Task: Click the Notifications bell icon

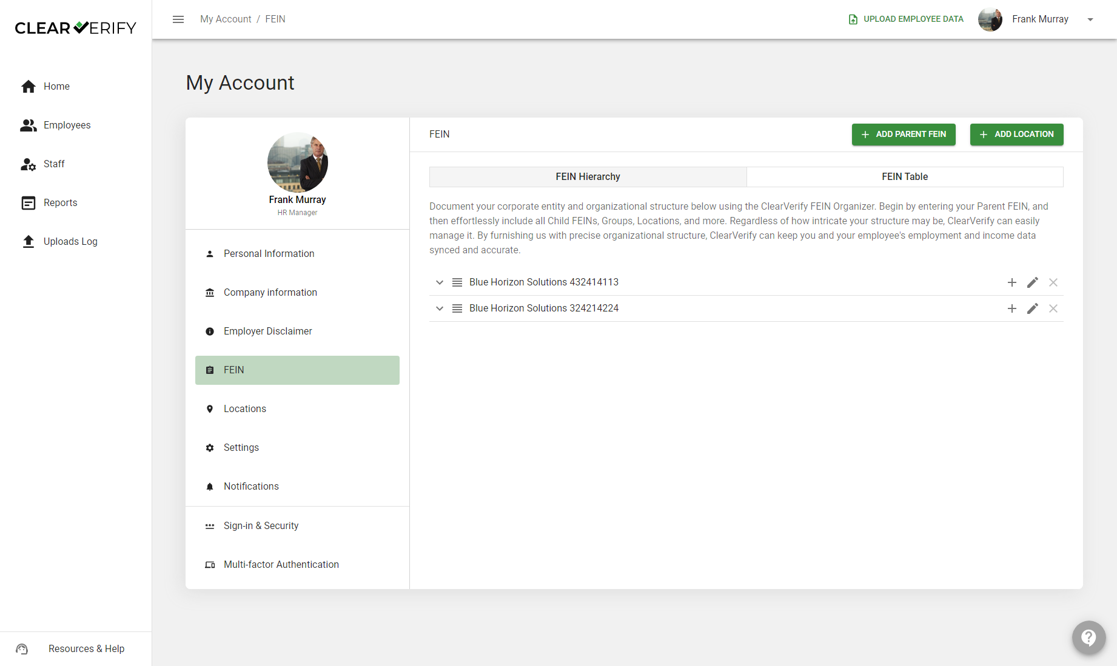Action: (x=210, y=487)
